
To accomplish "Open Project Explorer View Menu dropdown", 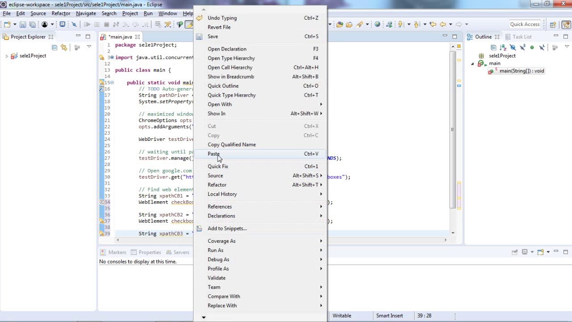I will 89,47.
